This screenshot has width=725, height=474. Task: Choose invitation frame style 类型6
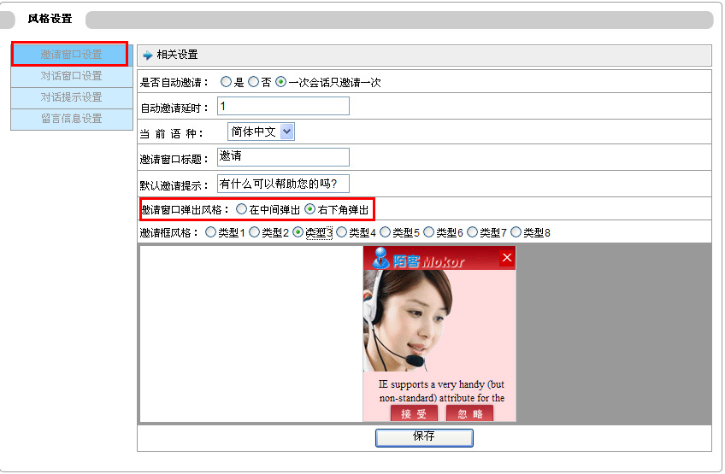click(428, 232)
